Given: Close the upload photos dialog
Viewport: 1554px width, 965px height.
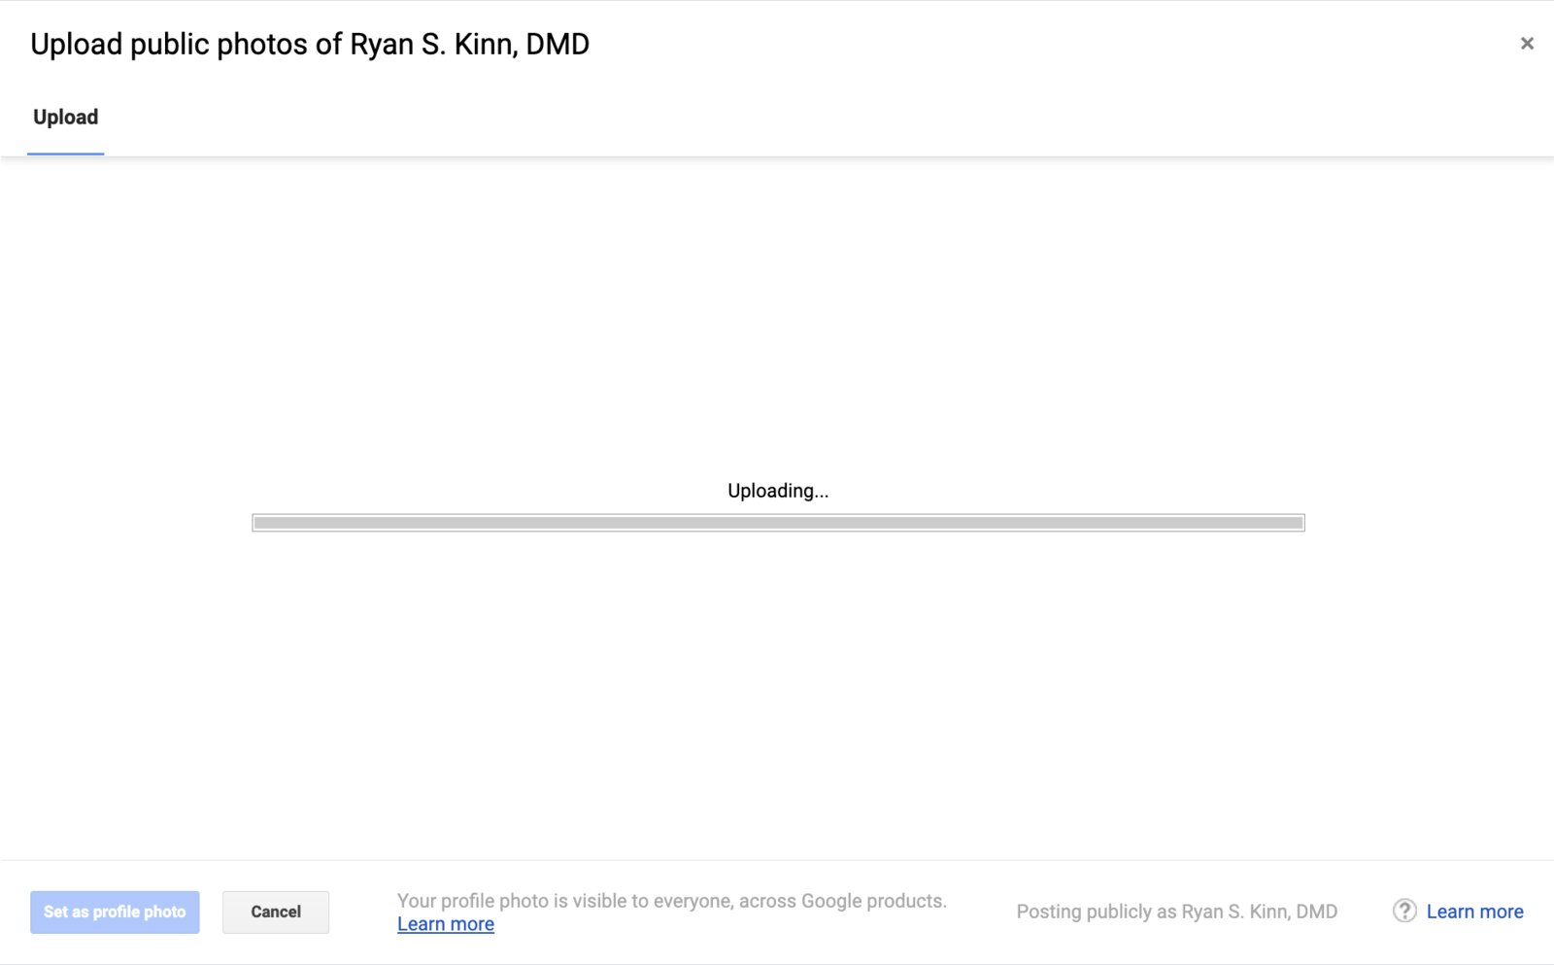Looking at the screenshot, I should pyautogui.click(x=1527, y=44).
